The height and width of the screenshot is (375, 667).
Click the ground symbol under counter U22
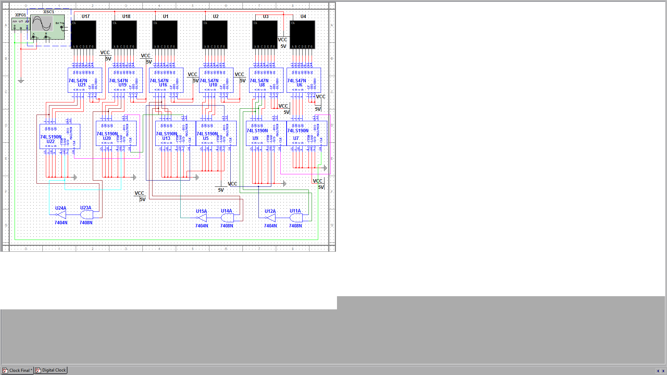(75, 177)
